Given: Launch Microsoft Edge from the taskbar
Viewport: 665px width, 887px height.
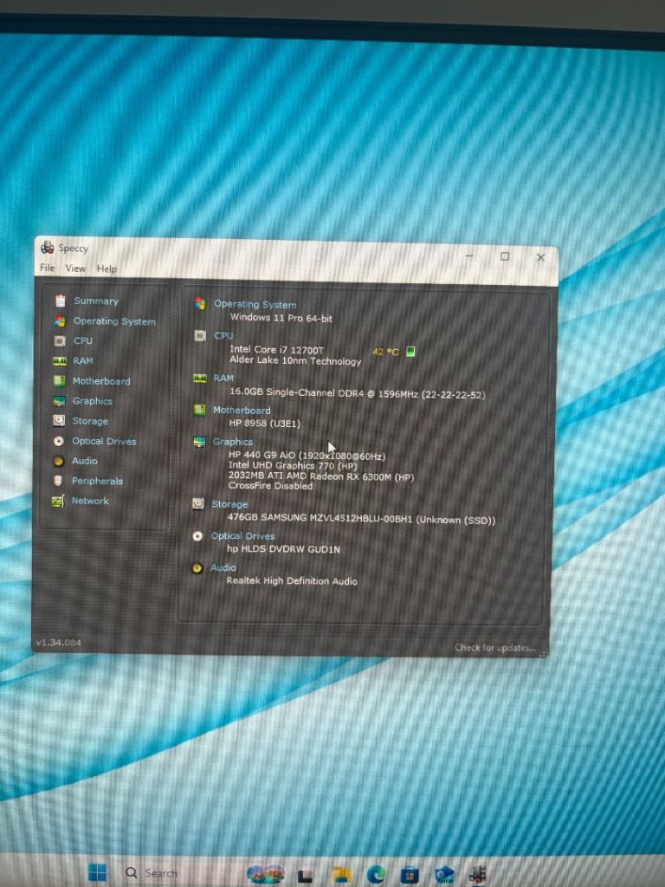Looking at the screenshot, I should pos(376,875).
